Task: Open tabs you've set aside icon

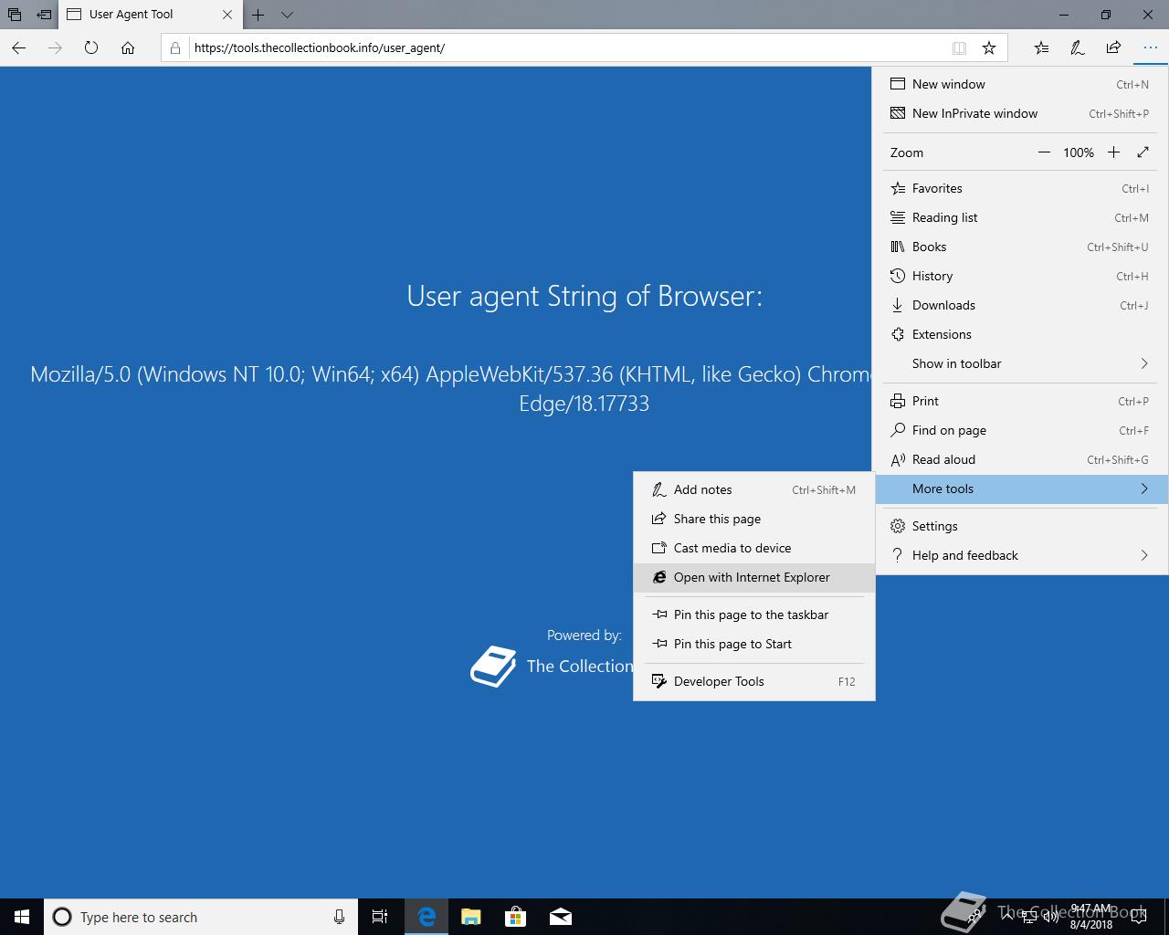Action: click(15, 15)
